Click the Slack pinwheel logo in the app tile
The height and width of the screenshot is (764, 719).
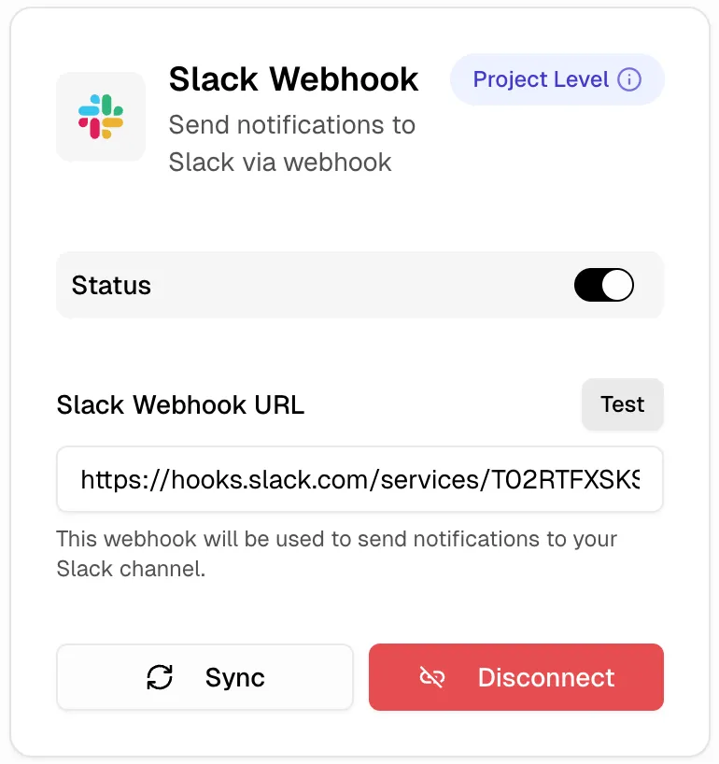(101, 116)
